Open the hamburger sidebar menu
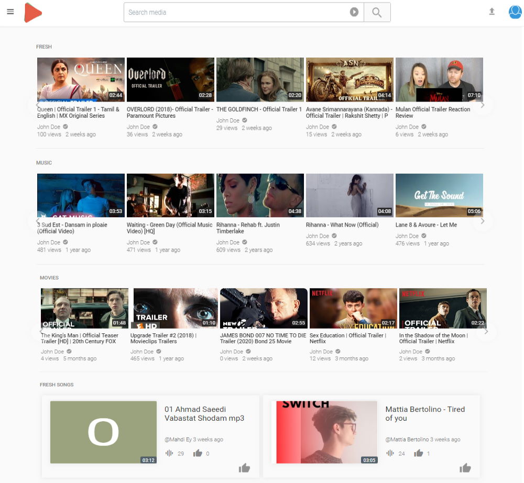 (10, 12)
